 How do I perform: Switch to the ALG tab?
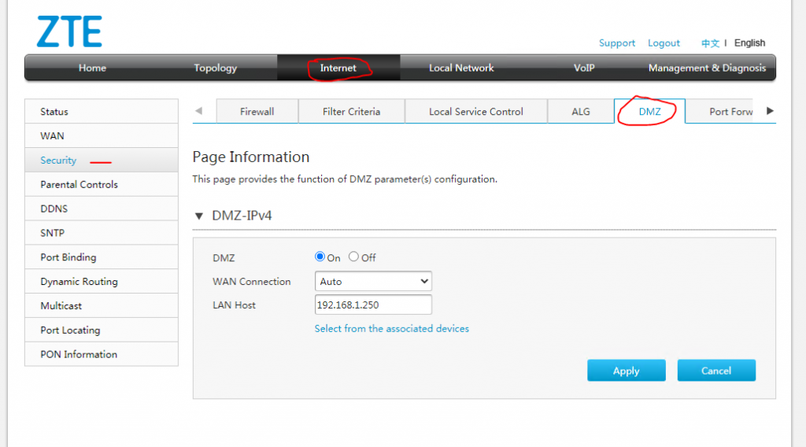click(x=581, y=112)
